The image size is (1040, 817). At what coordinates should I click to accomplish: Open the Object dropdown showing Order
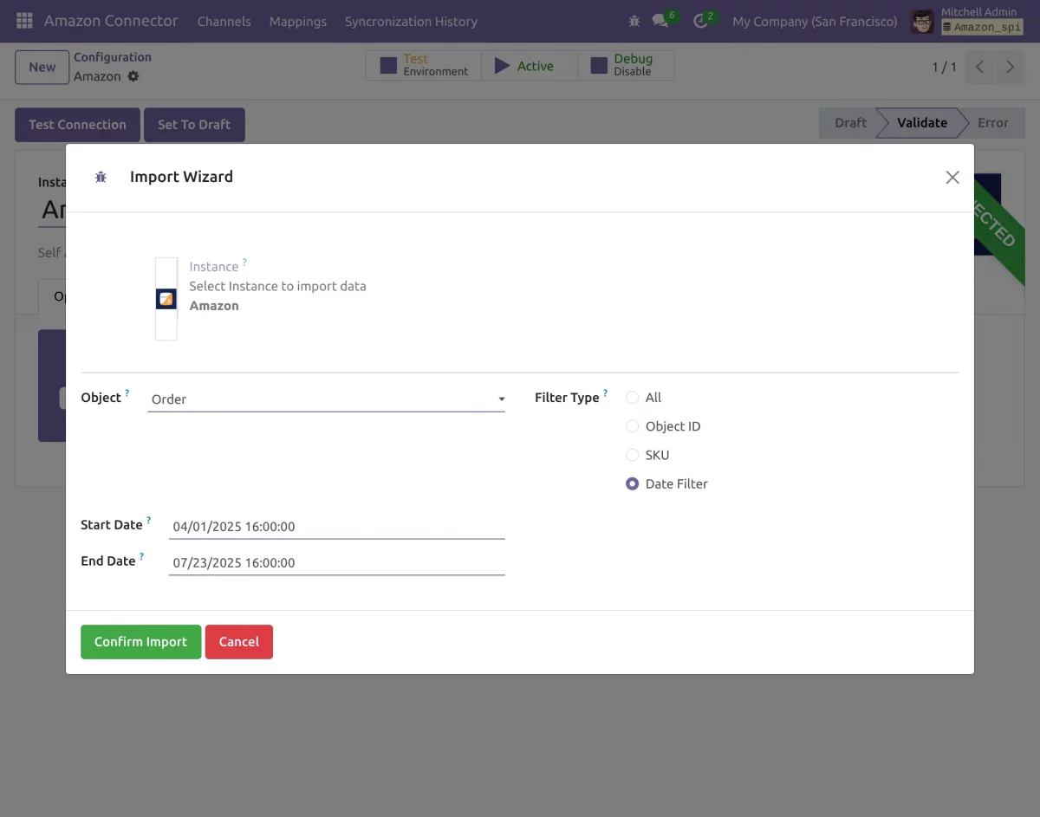[x=327, y=399]
